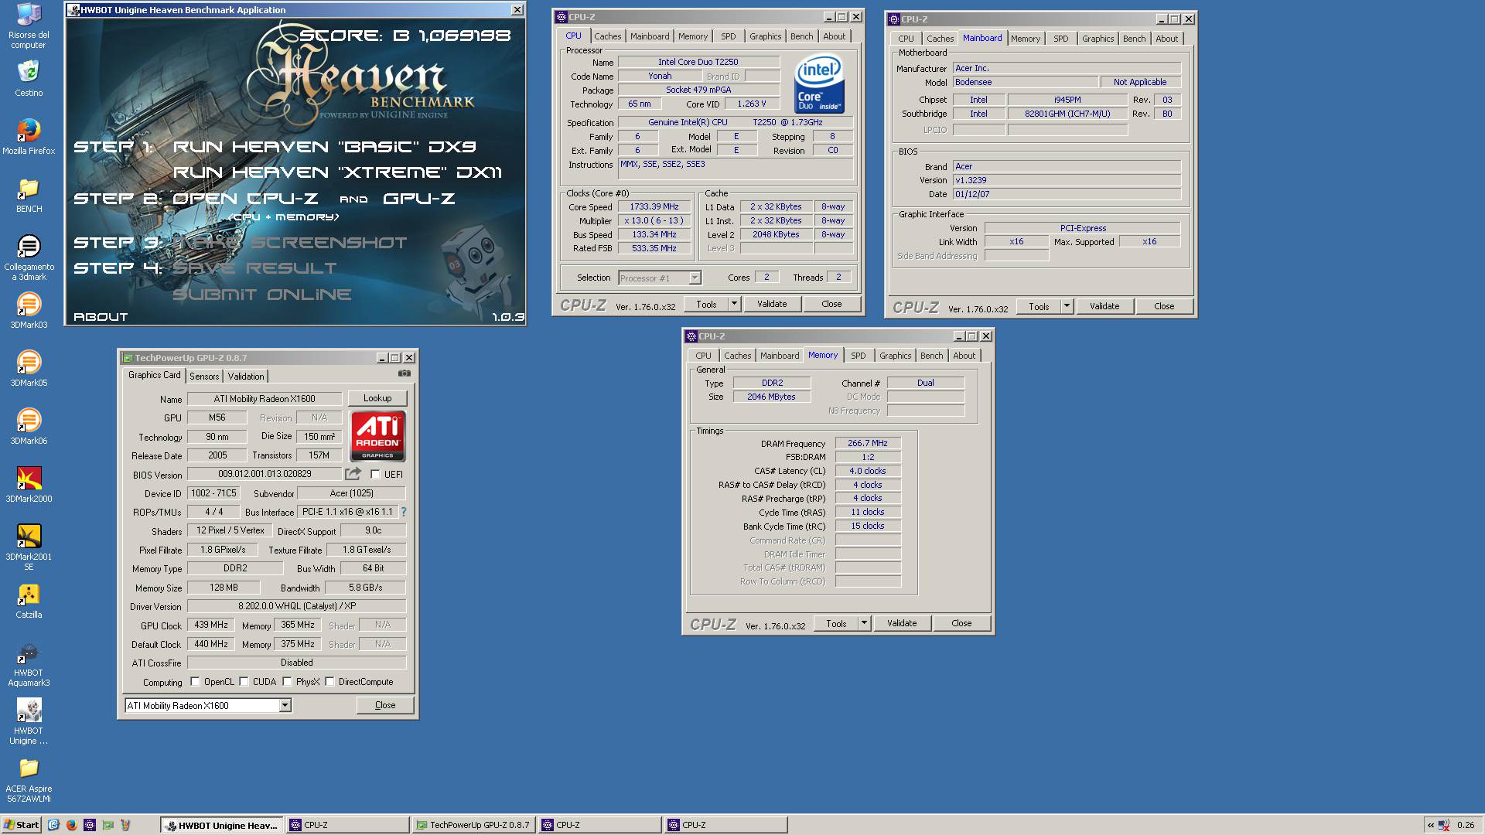Open Collegamento a 3dmark shortcut
Image resolution: width=1485 pixels, height=835 pixels.
click(29, 257)
